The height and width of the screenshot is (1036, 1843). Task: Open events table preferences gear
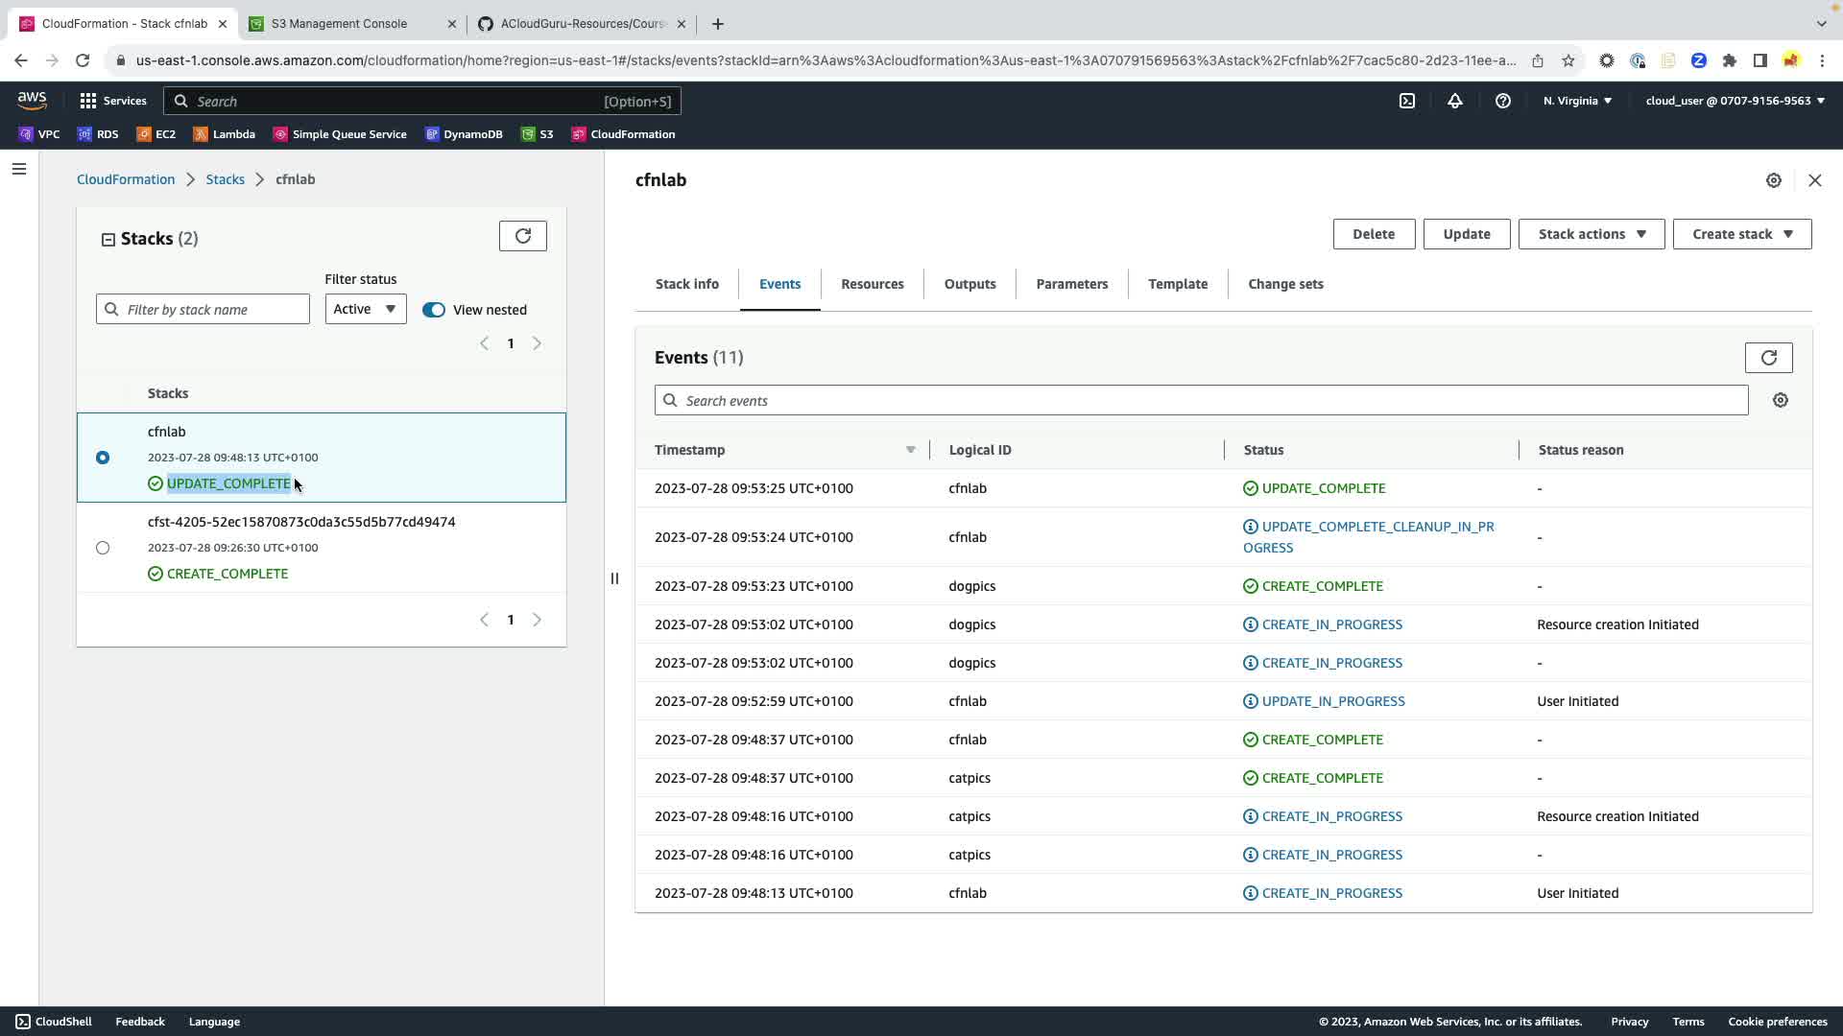(x=1780, y=401)
